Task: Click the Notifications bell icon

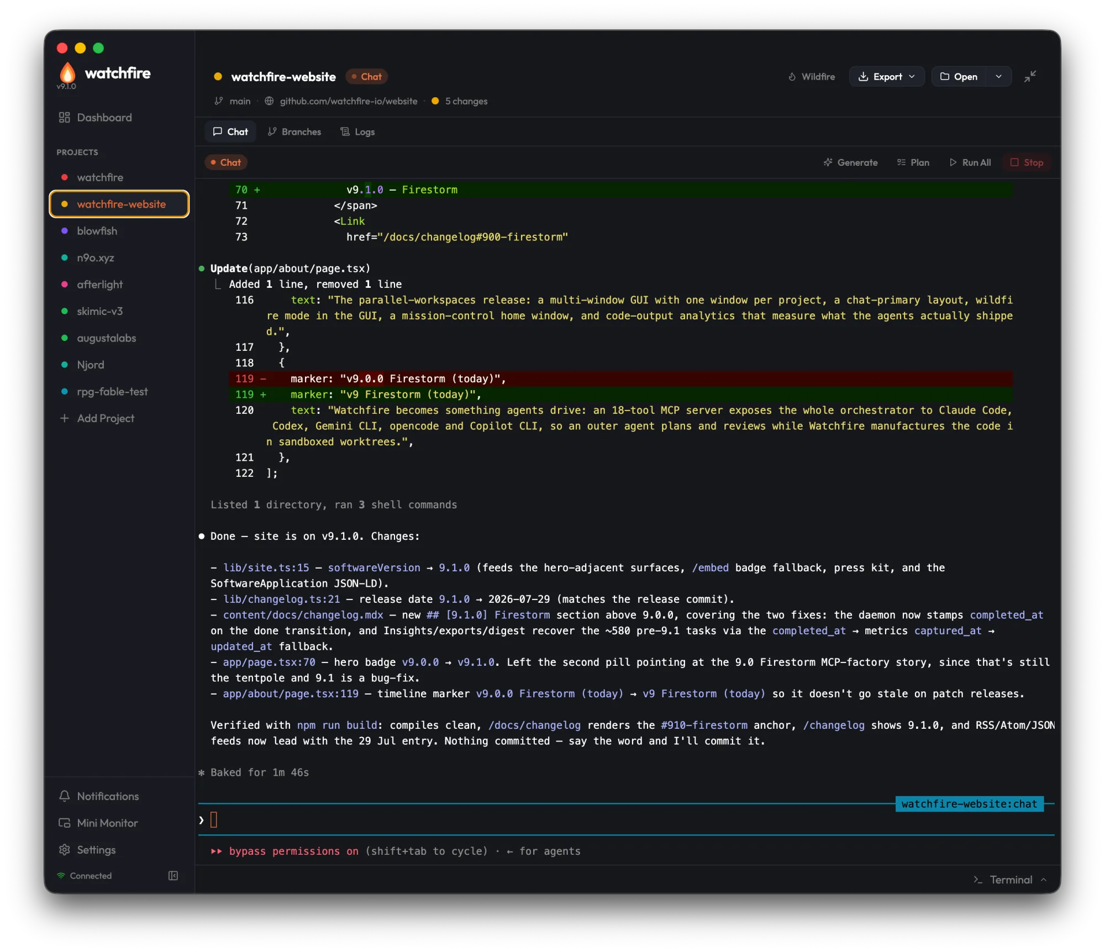Action: point(65,796)
